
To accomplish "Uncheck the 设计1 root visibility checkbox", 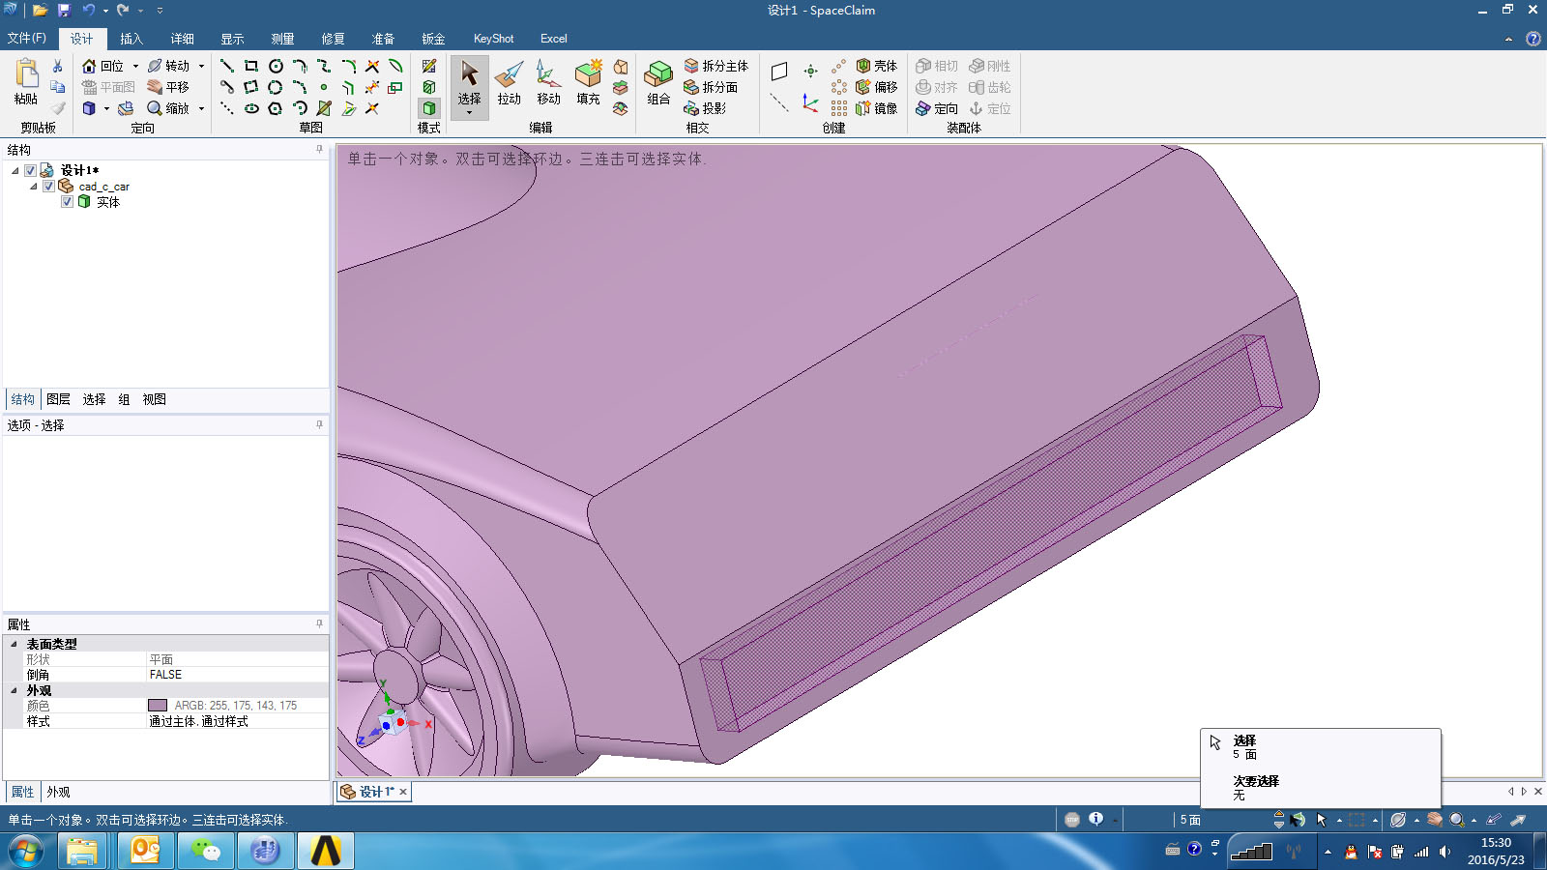I will pyautogui.click(x=30, y=170).
